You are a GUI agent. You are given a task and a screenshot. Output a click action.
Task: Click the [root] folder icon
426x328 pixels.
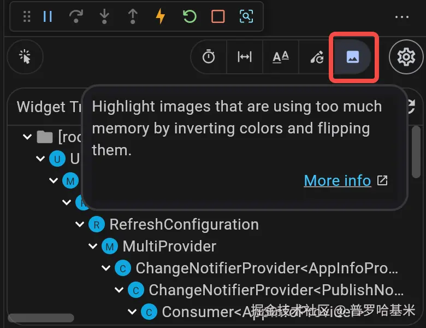tap(45, 137)
